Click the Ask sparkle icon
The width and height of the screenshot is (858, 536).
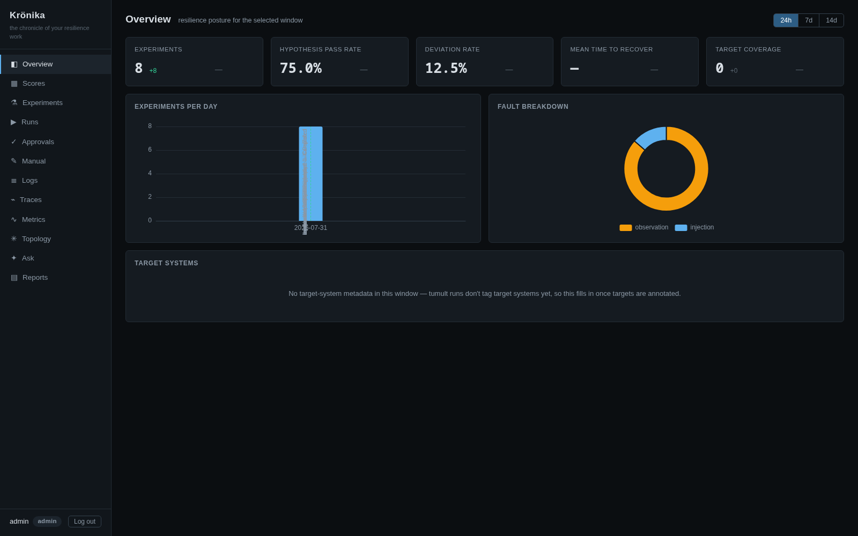point(14,258)
